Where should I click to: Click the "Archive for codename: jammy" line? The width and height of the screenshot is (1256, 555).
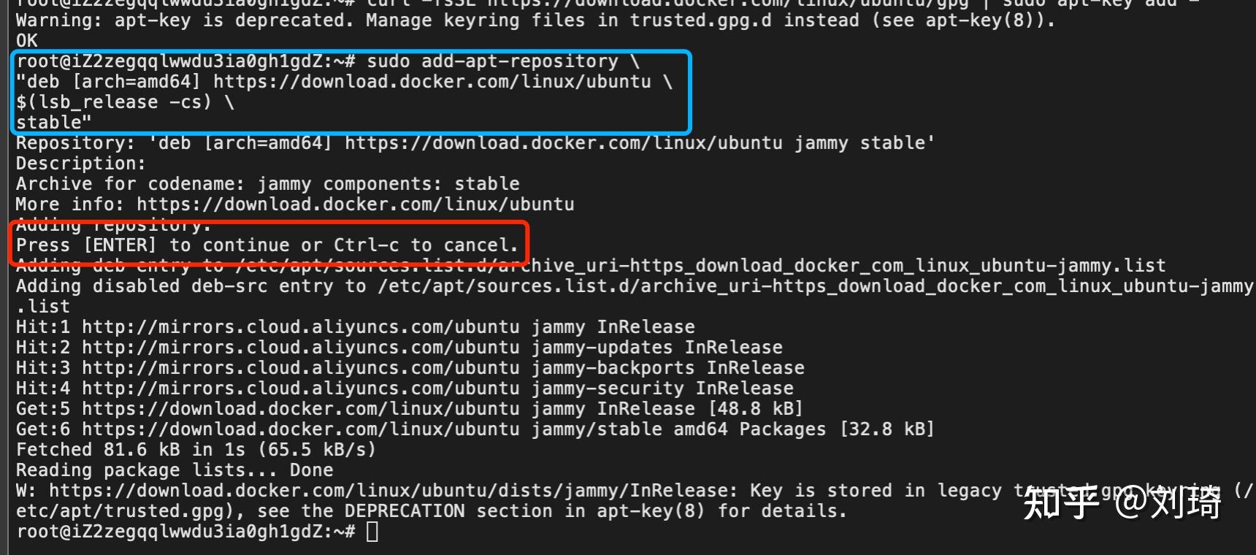(x=267, y=184)
